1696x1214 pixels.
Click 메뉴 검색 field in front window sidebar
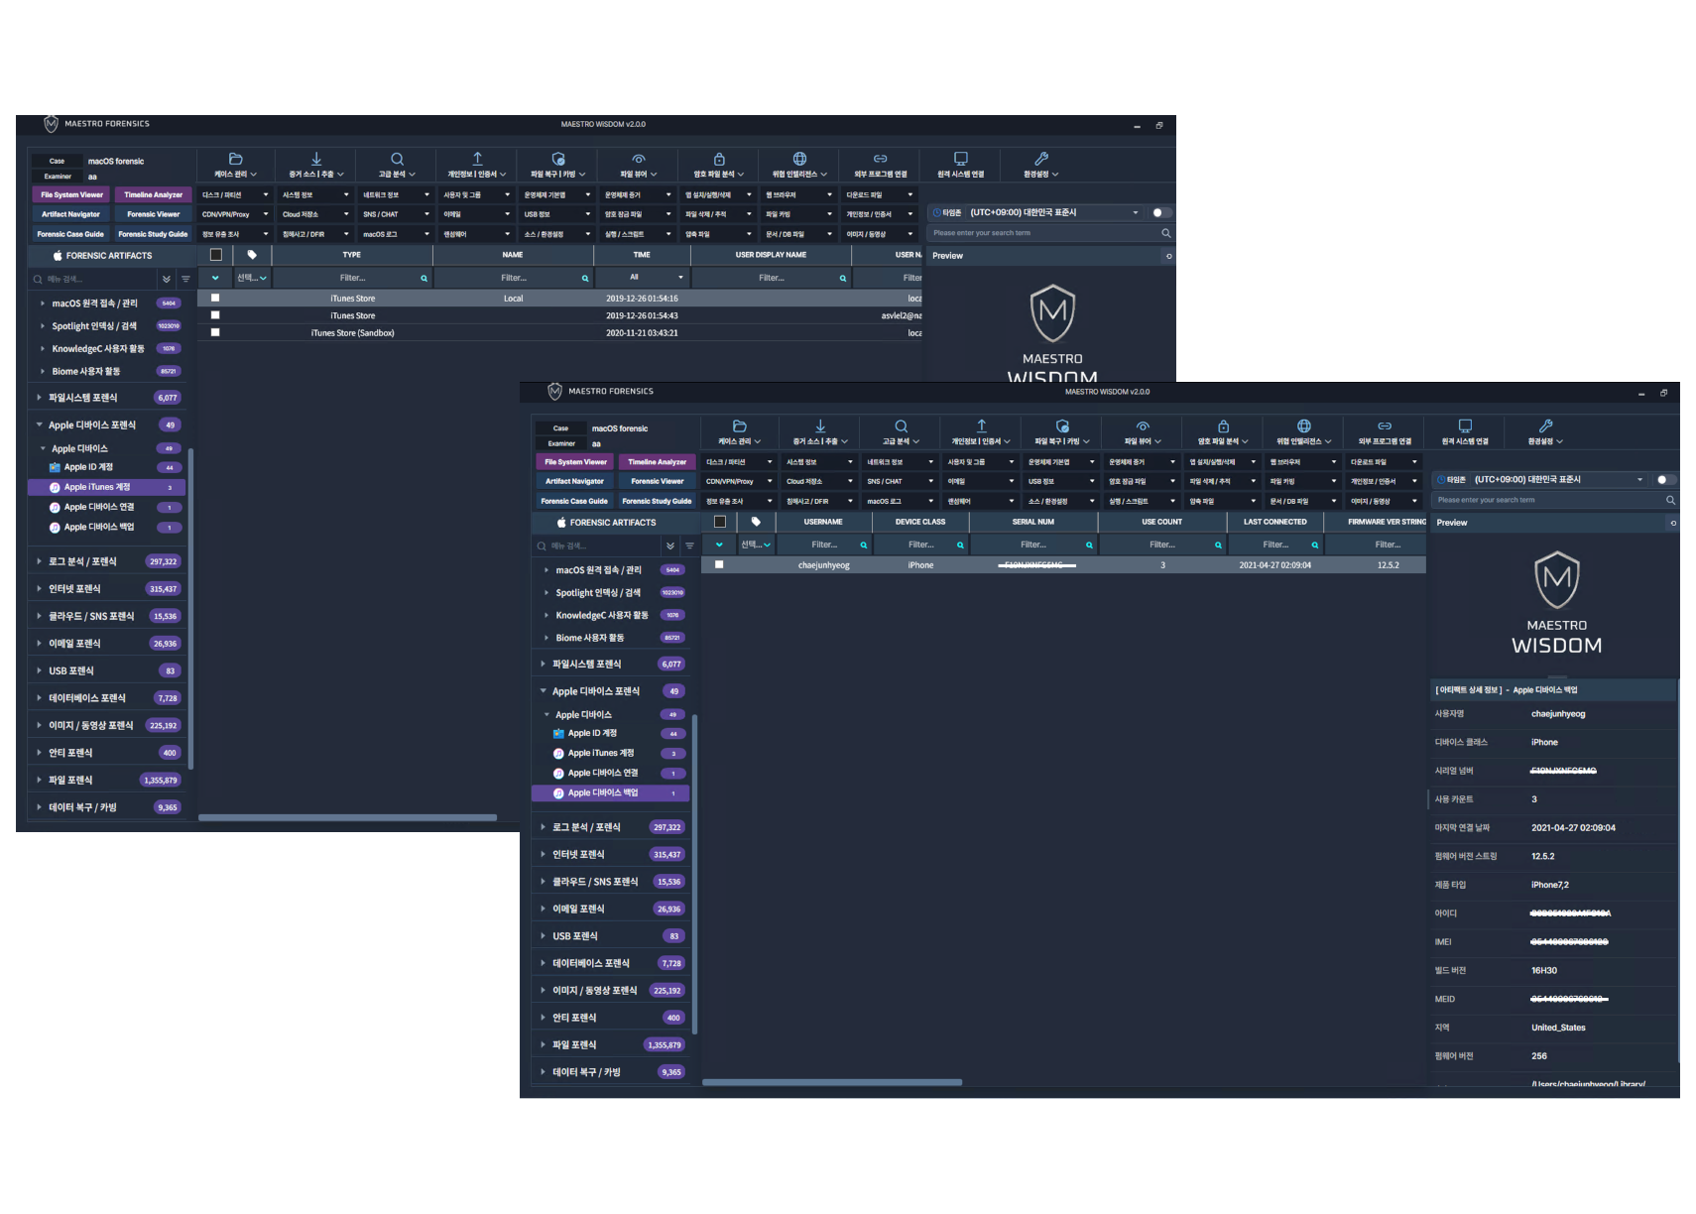[x=595, y=546]
